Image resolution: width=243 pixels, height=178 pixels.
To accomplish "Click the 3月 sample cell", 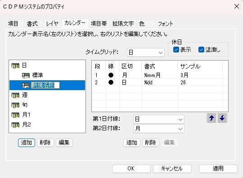I will tap(184, 75).
